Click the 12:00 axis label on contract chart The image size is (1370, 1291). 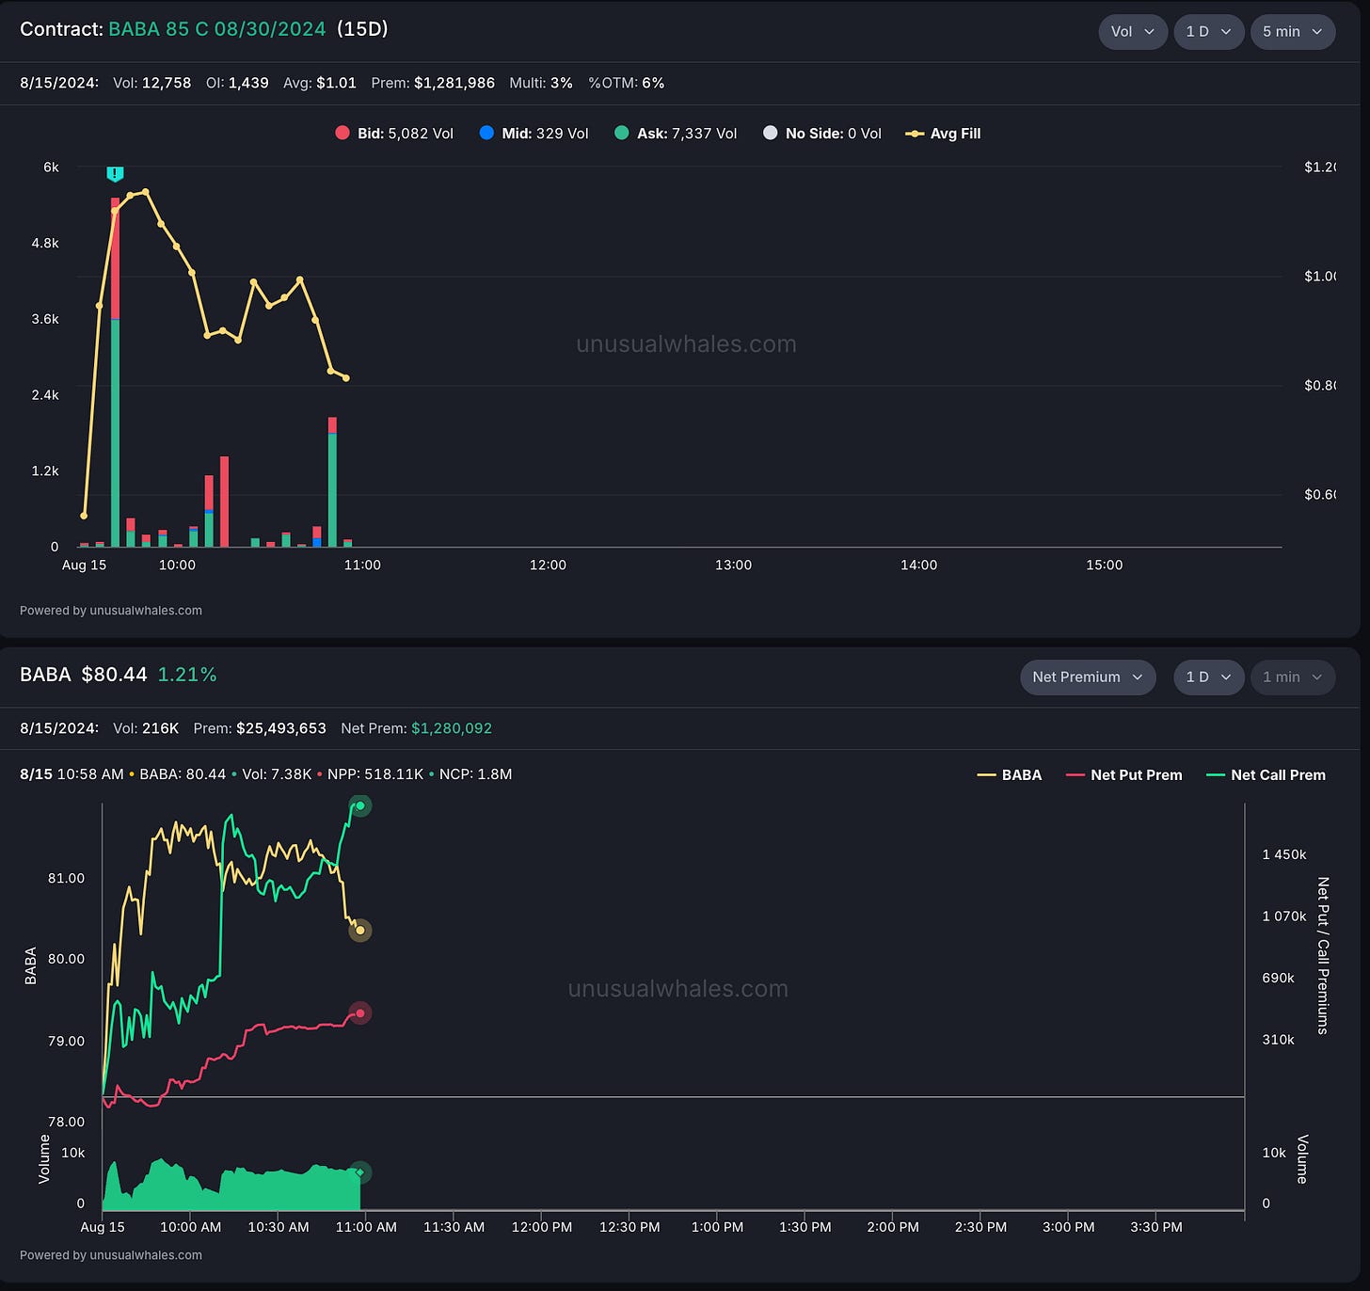[x=548, y=566]
